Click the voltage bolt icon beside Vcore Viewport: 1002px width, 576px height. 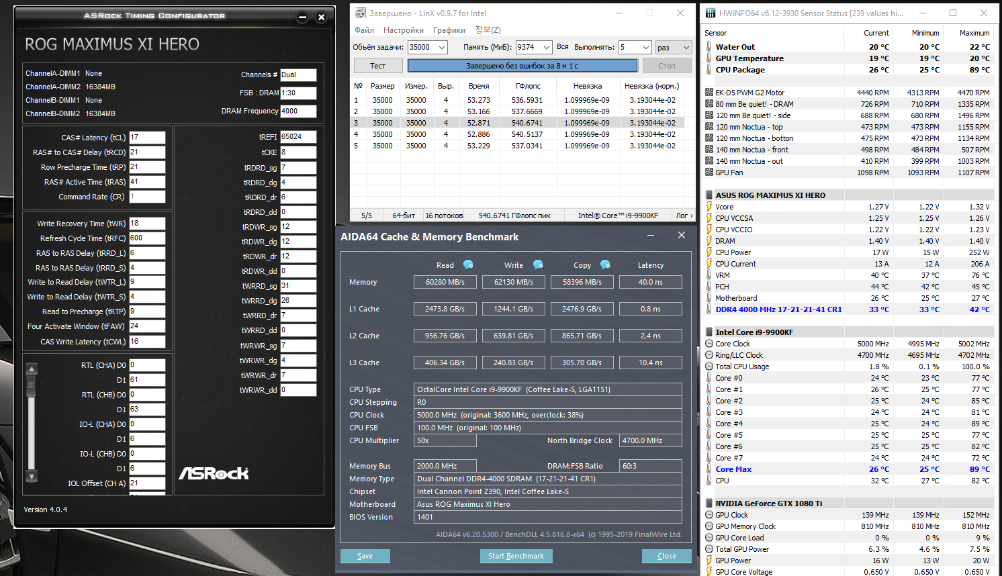click(x=709, y=207)
